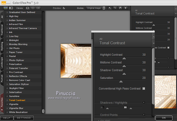Click the light bulb background icon
The image size is (177, 121).
(x=125, y=8)
